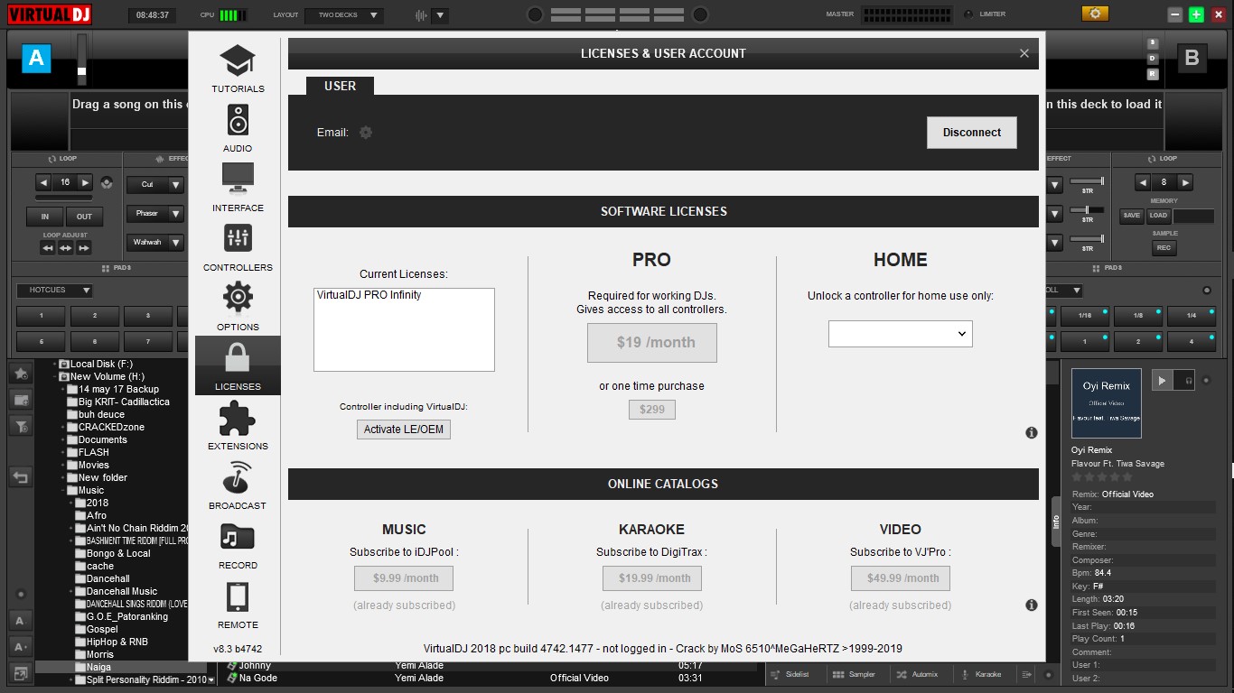Open the Remote section
Screen dimensions: 1234x693
click(238, 605)
